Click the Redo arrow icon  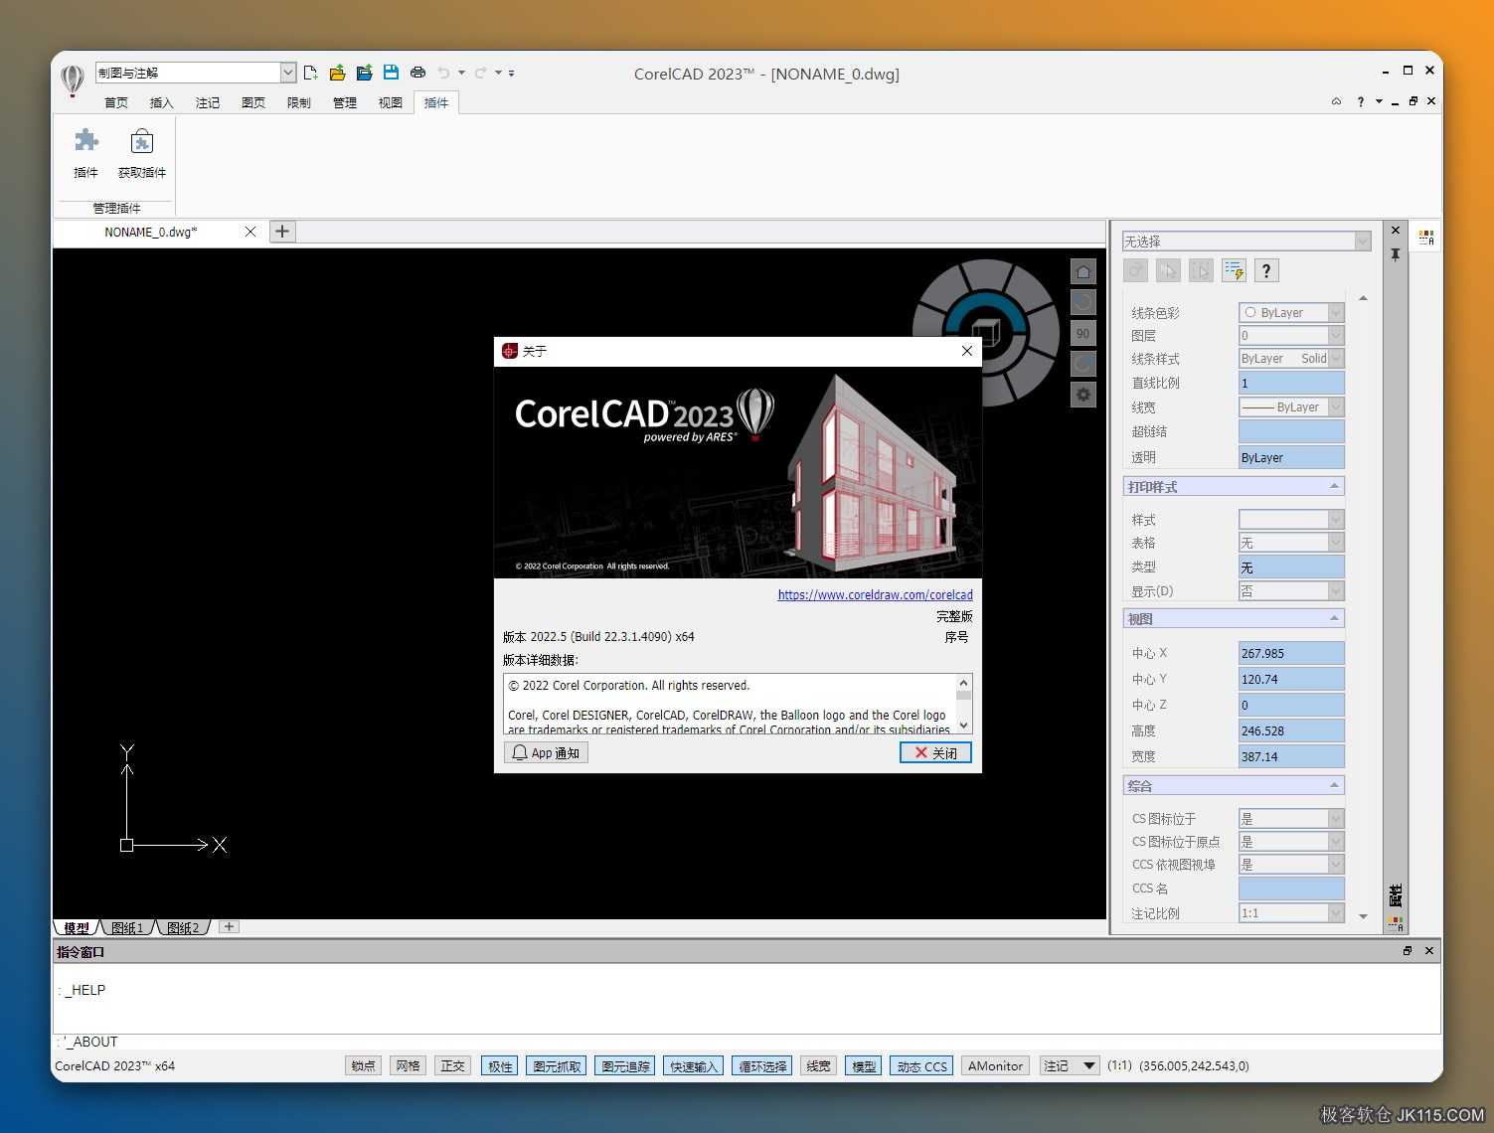[481, 73]
